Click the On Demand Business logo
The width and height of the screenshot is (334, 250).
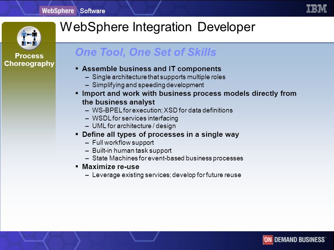click(294, 240)
